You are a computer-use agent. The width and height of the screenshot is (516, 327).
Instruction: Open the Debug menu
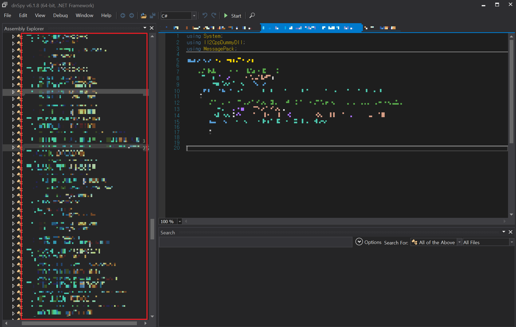60,15
